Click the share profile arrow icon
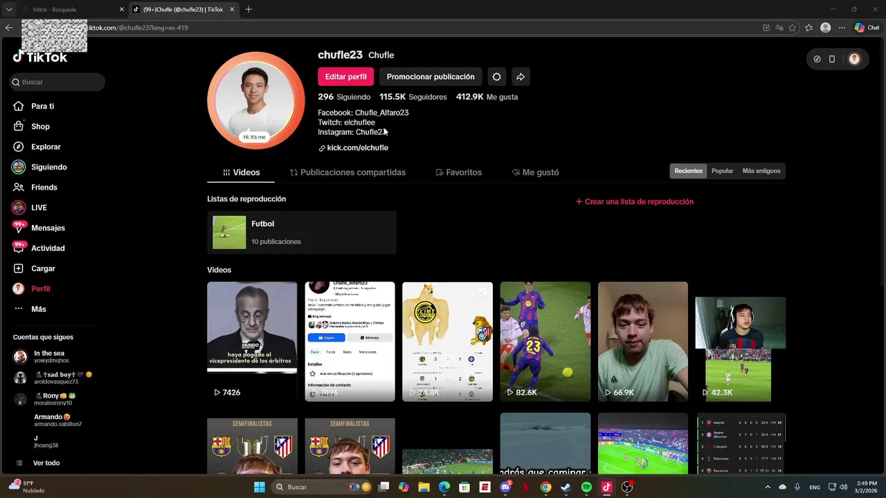The height and width of the screenshot is (498, 886). [x=521, y=77]
